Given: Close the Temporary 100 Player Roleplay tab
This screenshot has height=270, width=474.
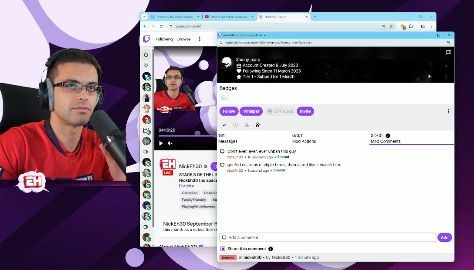Looking at the screenshot, I should tap(198, 17).
